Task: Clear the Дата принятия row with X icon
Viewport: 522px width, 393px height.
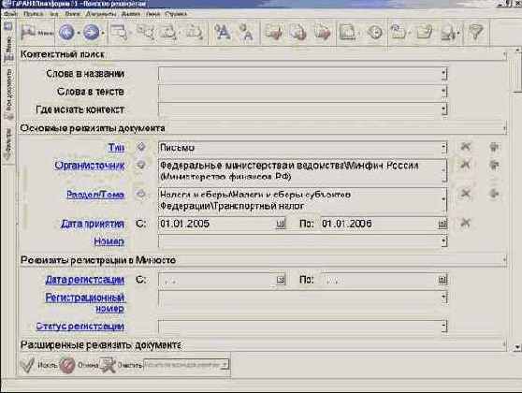Action: pos(465,223)
